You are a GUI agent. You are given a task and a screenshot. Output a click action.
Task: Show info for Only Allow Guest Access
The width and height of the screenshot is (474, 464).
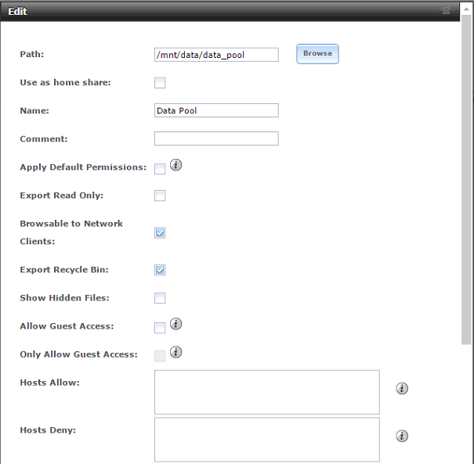coord(176,352)
